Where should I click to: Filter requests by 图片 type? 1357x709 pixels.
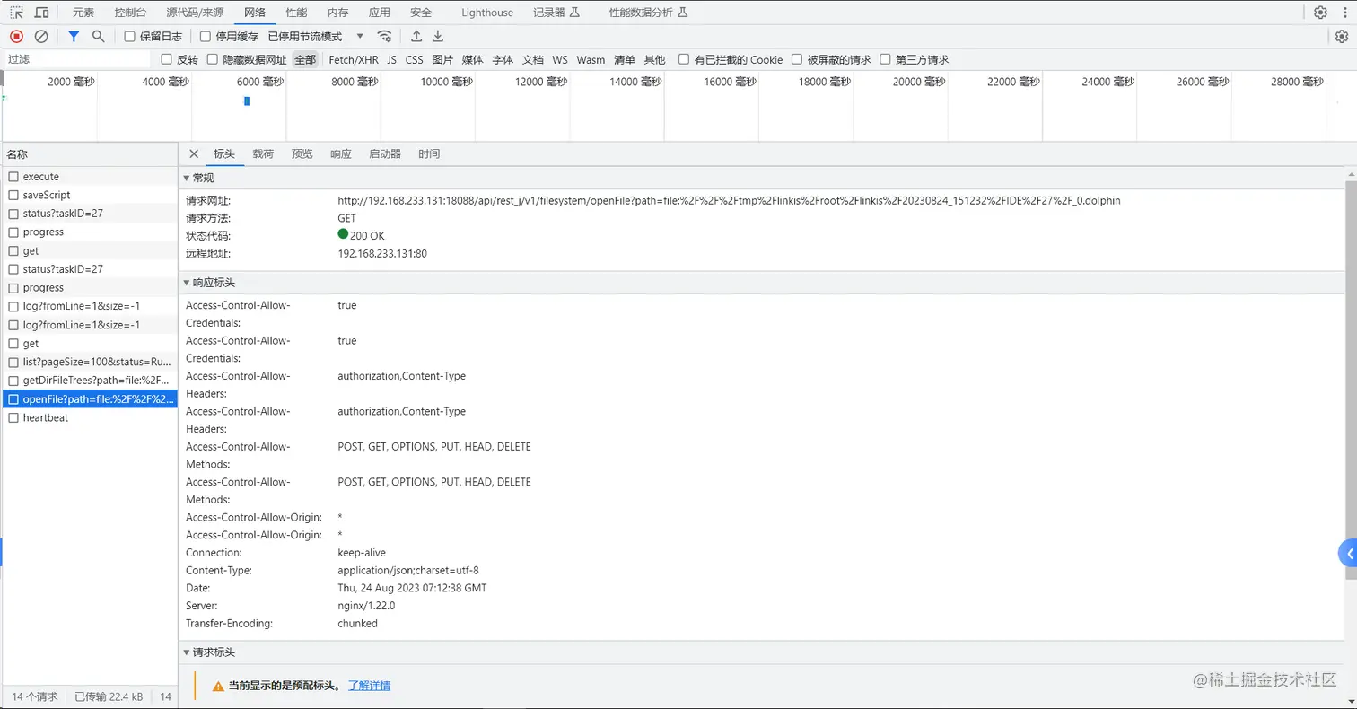pyautogui.click(x=442, y=60)
